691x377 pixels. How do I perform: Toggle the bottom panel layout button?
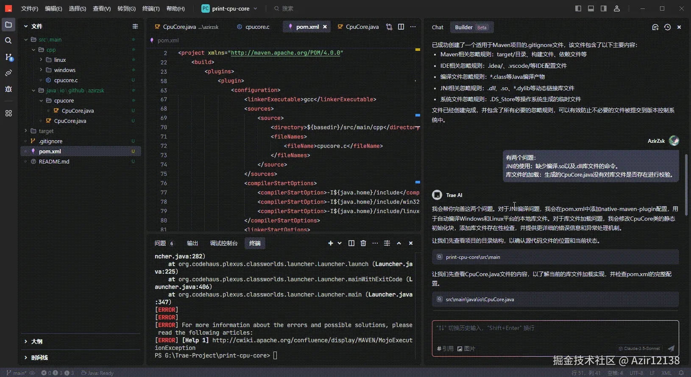tap(591, 8)
